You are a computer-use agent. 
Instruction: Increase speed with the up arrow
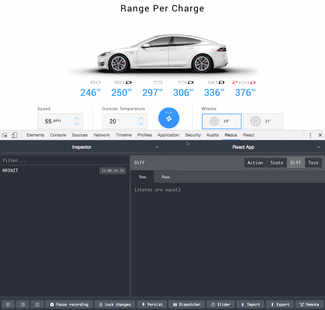(x=77, y=118)
